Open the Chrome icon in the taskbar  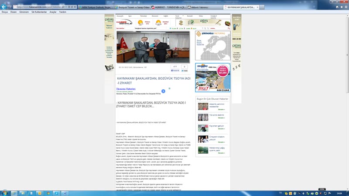(x=48, y=193)
